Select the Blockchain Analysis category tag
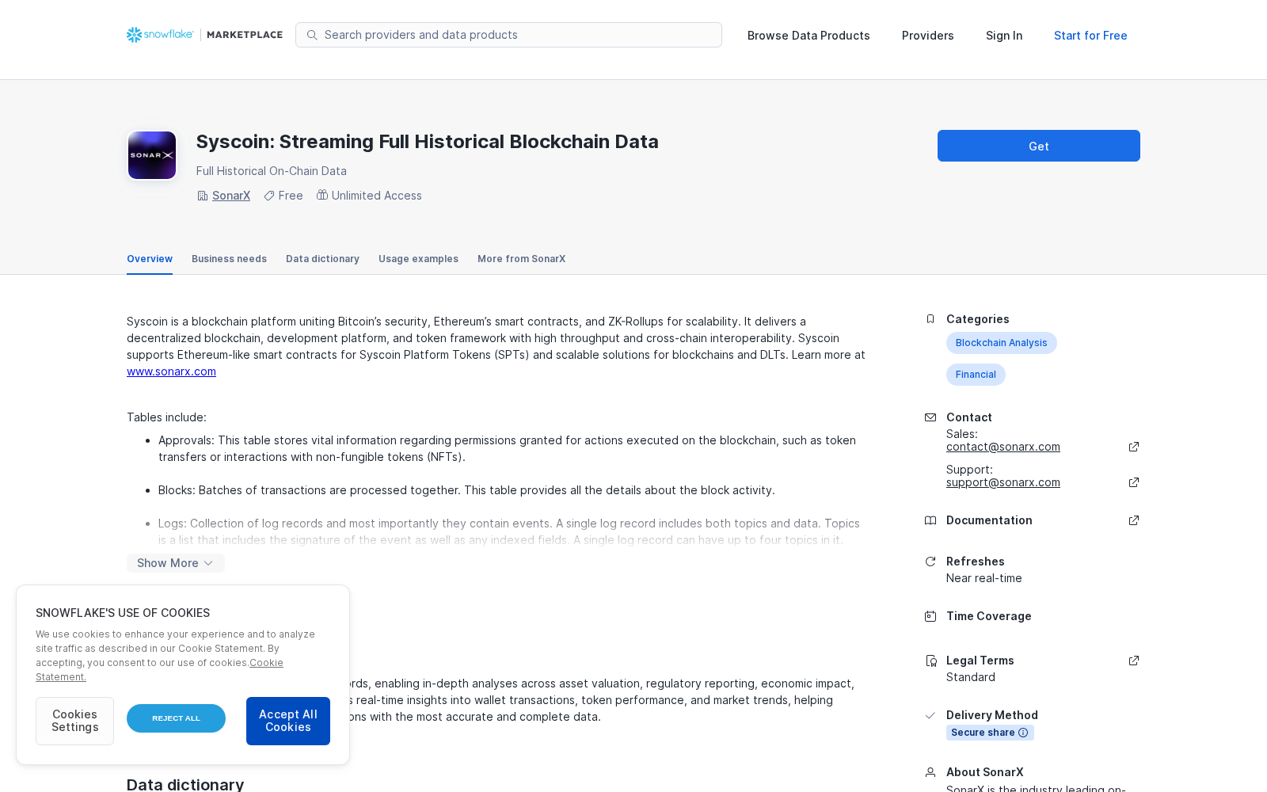1267x792 pixels. coord(1001,343)
